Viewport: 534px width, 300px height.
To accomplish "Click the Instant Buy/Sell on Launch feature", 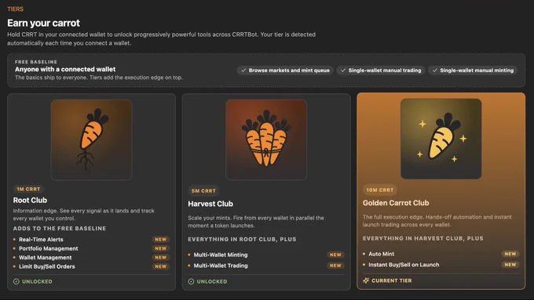I will click(x=404, y=265).
